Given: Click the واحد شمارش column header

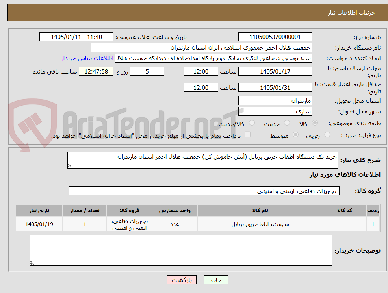Looking at the screenshot, I should coord(175,210).
